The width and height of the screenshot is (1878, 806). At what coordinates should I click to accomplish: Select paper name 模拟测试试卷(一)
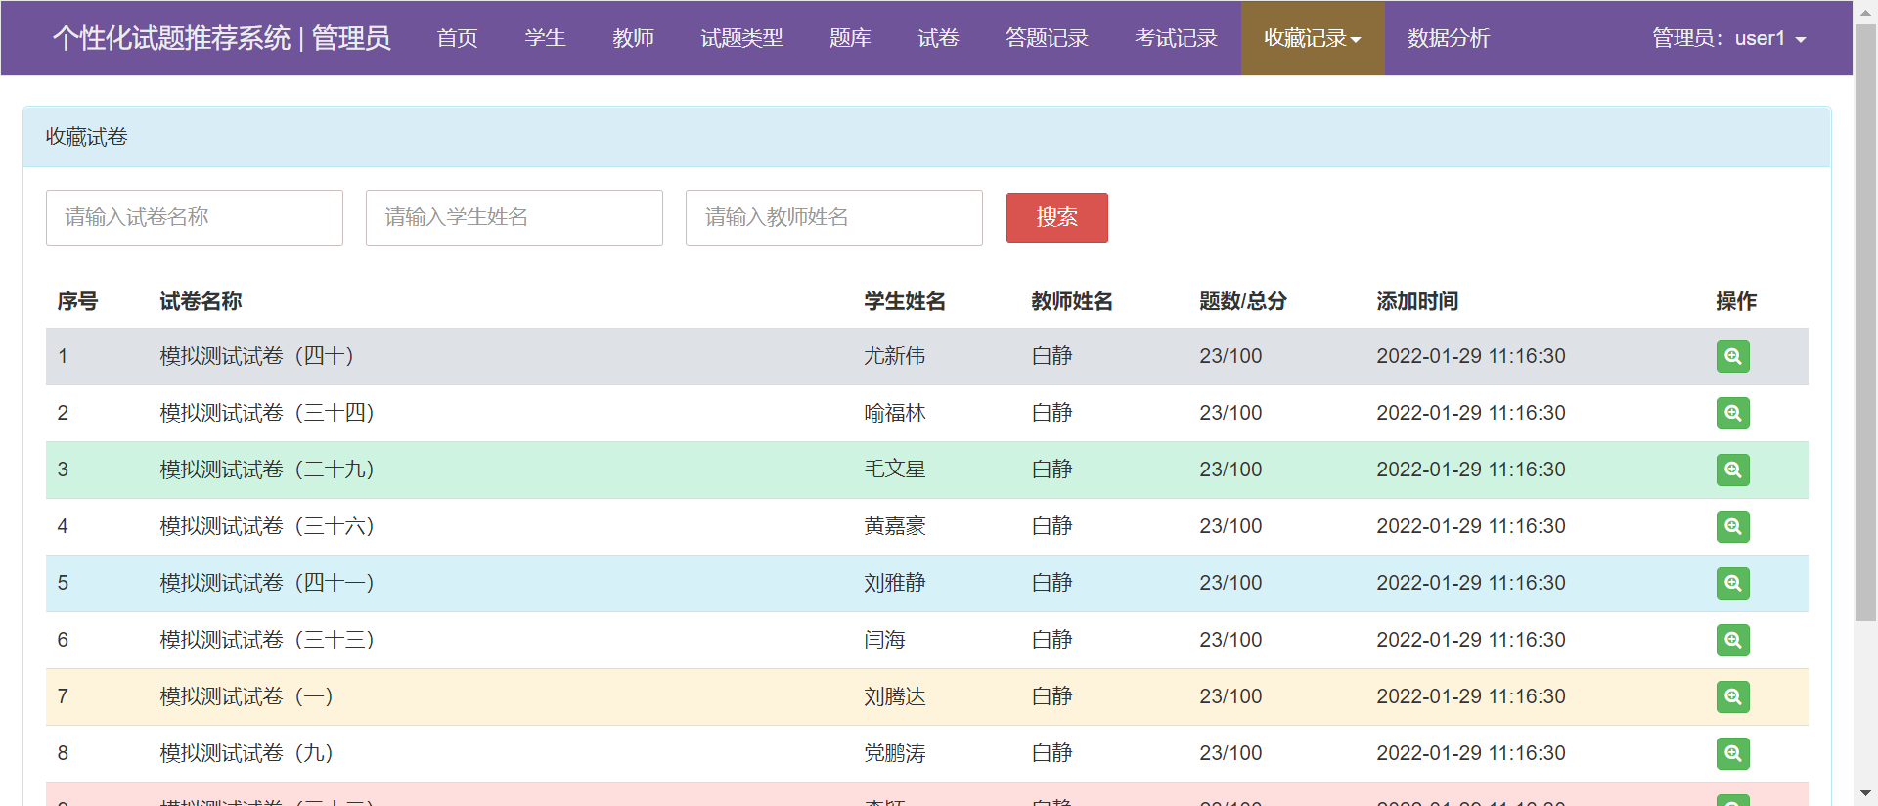pos(246,696)
